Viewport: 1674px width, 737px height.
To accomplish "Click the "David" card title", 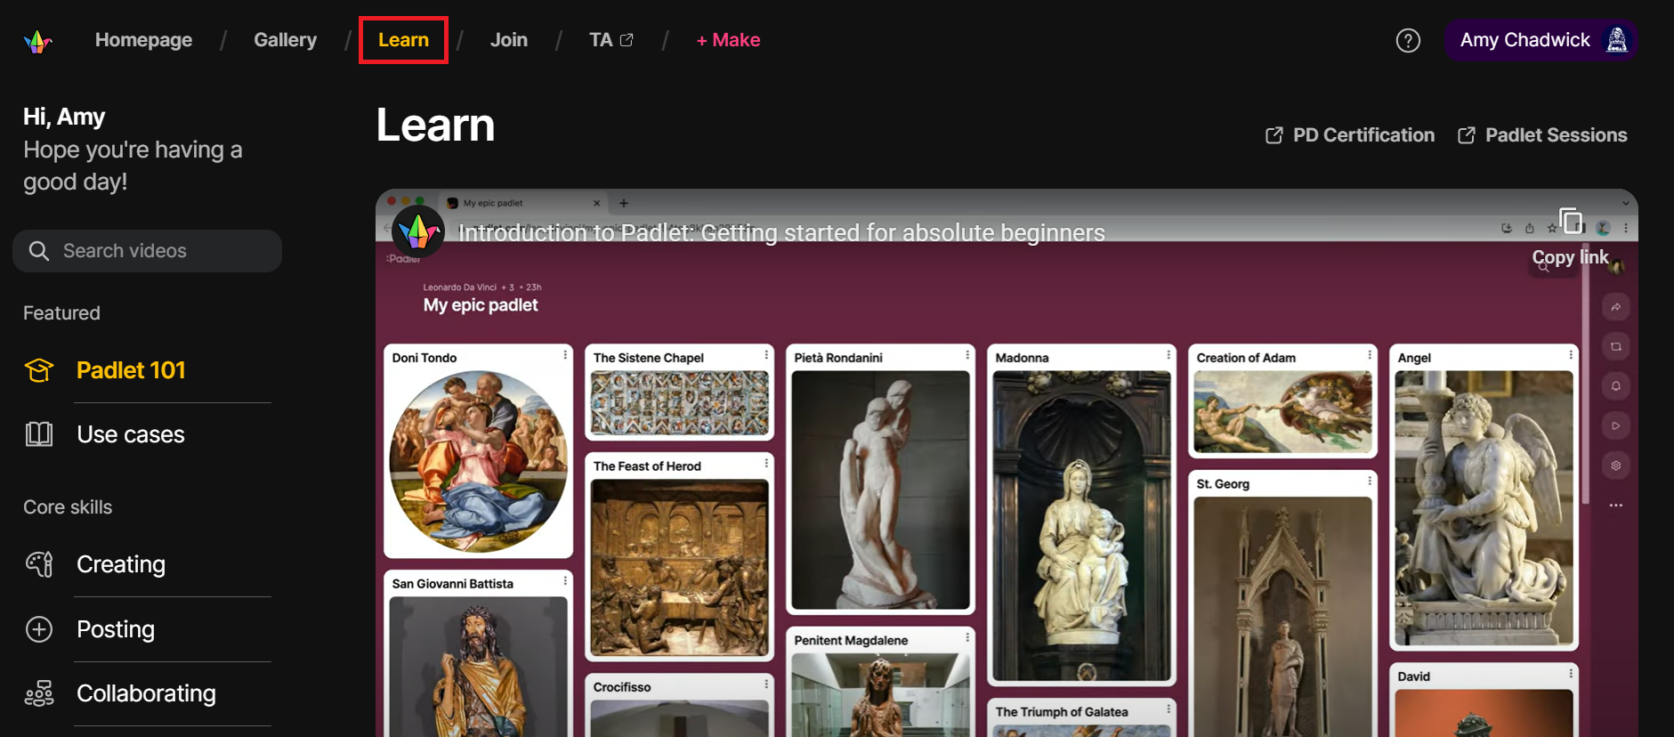I will pos(1414,676).
